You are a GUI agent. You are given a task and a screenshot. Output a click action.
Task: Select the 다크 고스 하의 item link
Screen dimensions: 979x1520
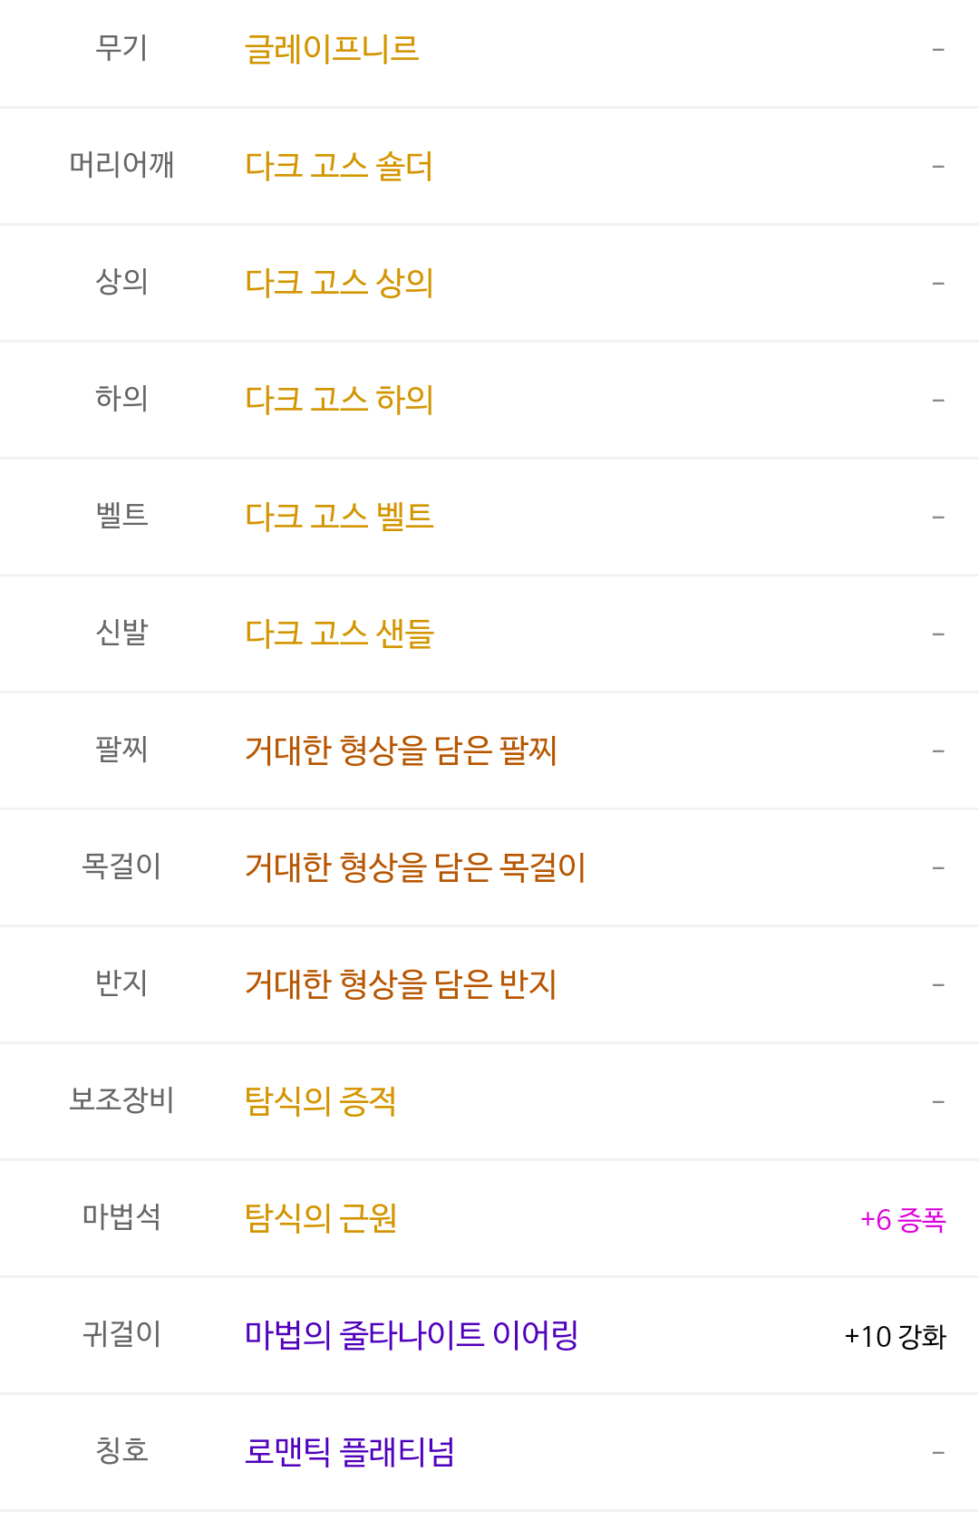(x=339, y=400)
